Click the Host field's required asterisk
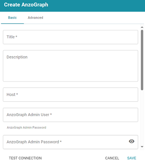Viewport: 145px width, 163px height. tap(17, 94)
